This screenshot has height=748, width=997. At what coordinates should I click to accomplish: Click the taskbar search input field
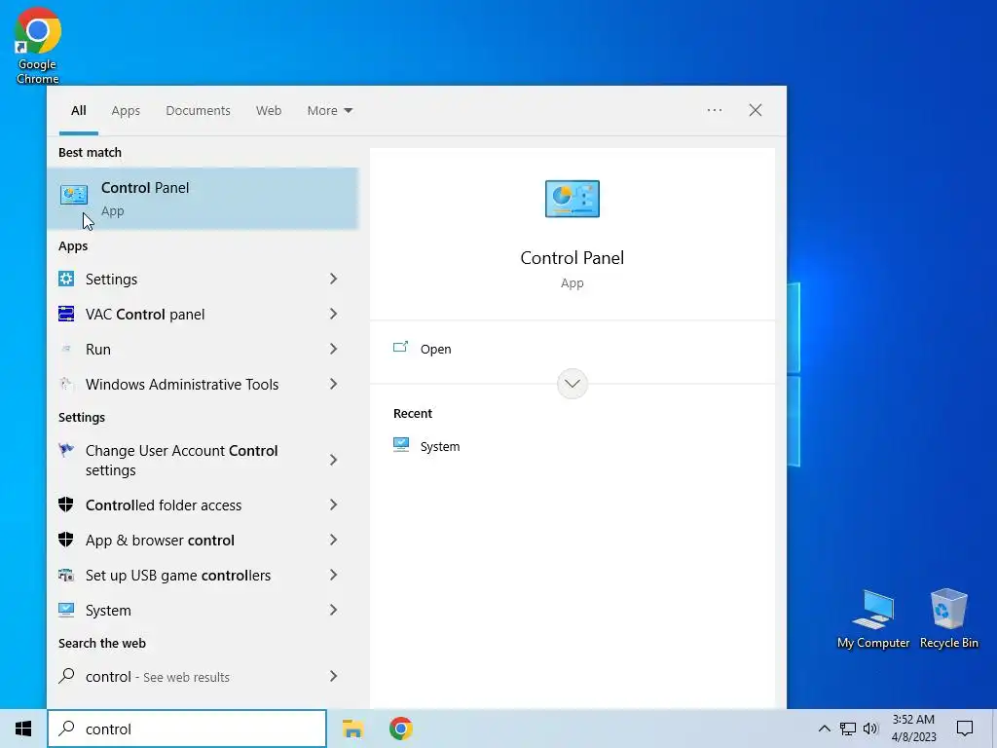point(187,729)
